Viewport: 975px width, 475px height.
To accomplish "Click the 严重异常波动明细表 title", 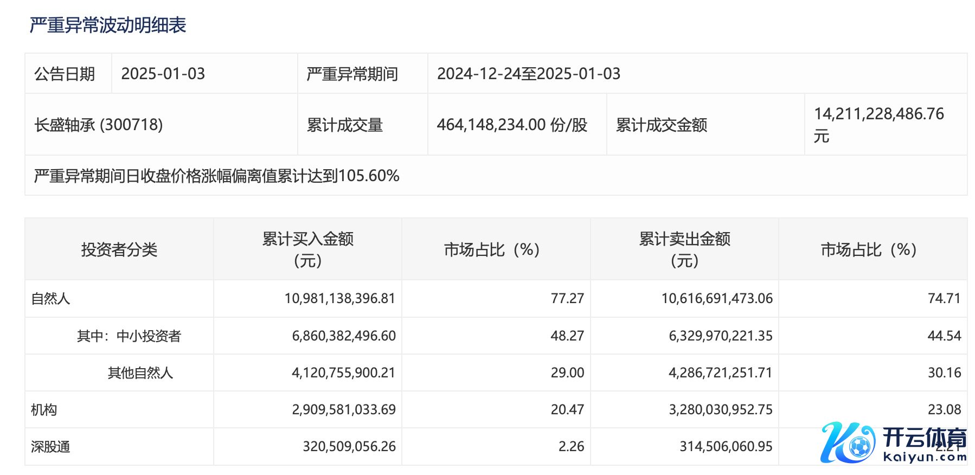I will click(x=108, y=25).
